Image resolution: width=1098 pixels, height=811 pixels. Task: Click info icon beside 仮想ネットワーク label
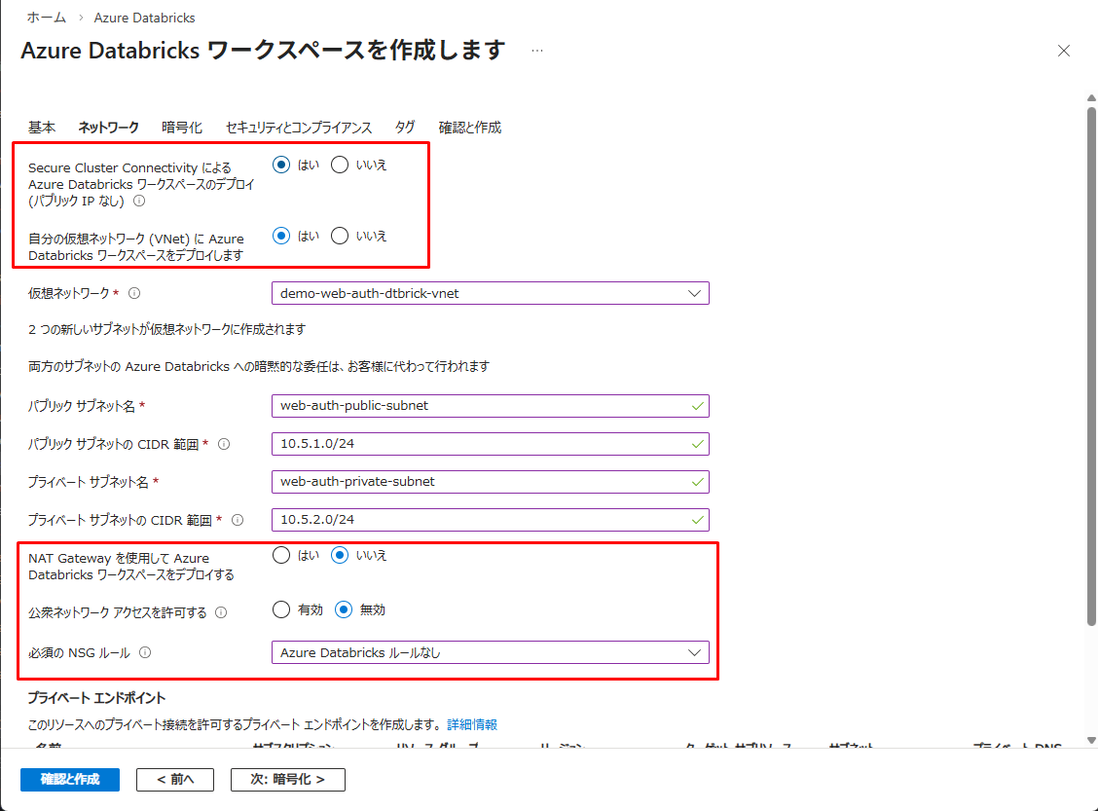pos(134,293)
